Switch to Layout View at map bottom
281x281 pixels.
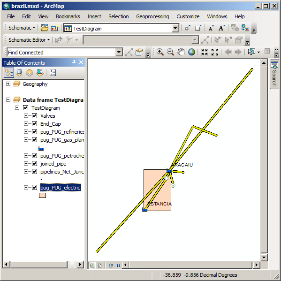pyautogui.click(x=100, y=266)
